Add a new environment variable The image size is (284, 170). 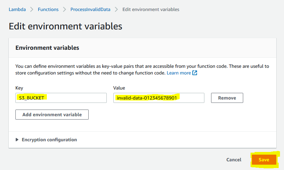click(52, 115)
